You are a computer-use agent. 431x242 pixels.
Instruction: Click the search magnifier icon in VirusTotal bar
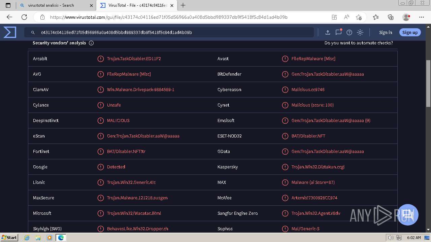point(33,33)
